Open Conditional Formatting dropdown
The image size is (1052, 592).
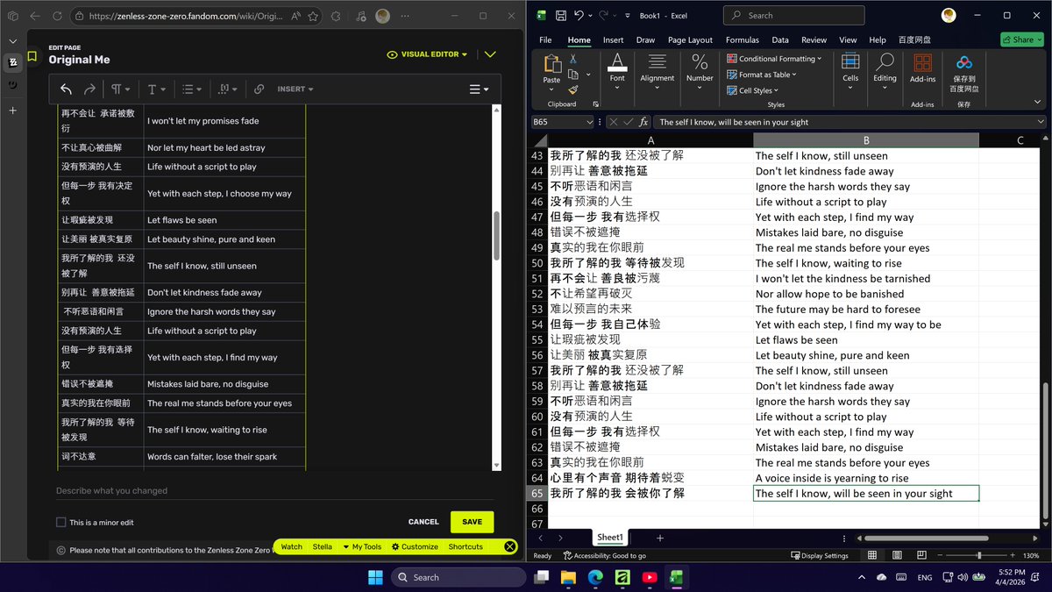(x=774, y=59)
